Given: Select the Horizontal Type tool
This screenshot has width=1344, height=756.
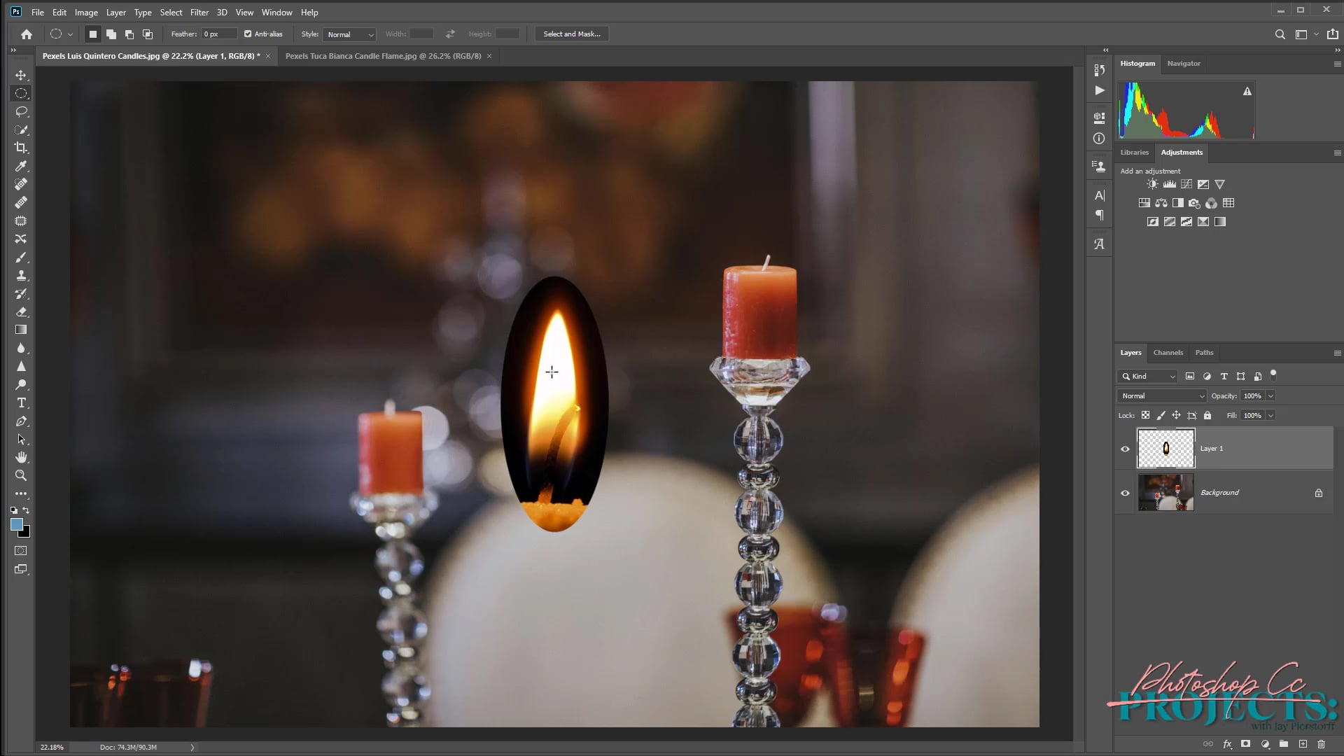Looking at the screenshot, I should (21, 403).
